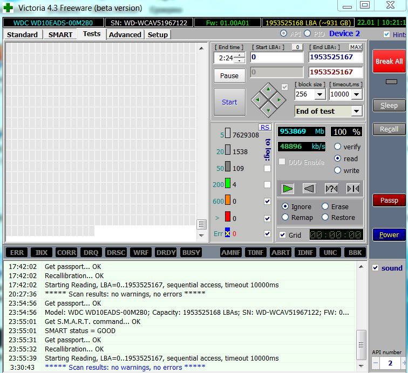Click the up arrow on the diamond pad
The height and width of the screenshot is (373, 408).
269,89
